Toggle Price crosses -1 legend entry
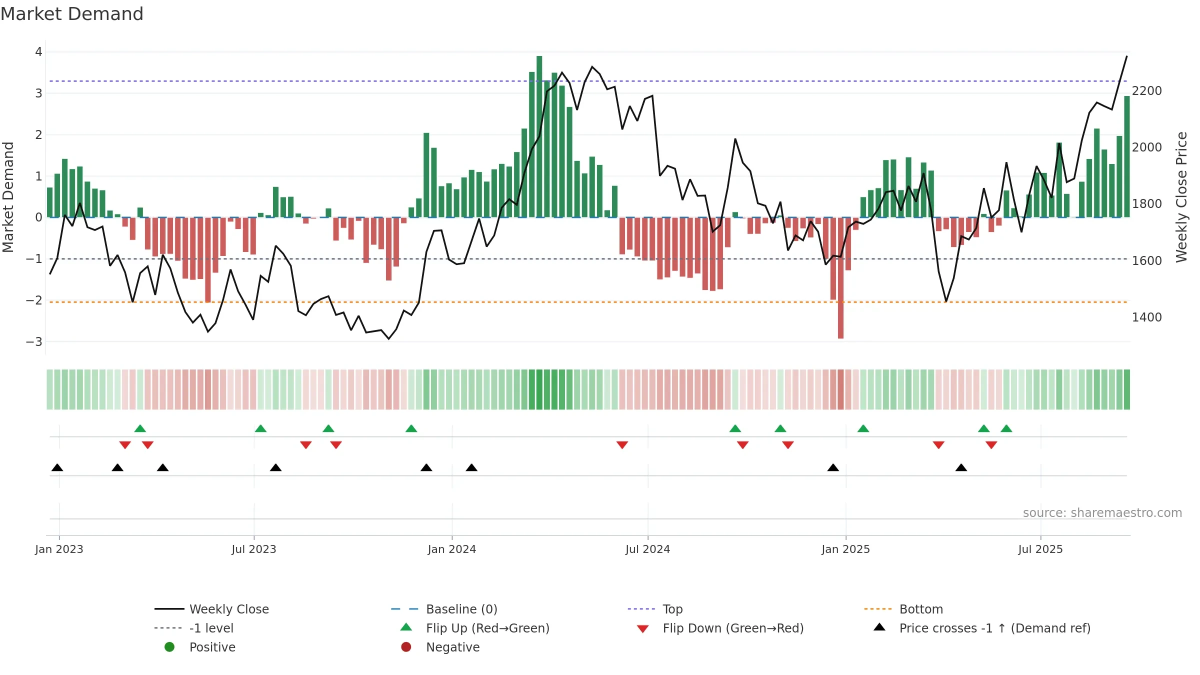The width and height of the screenshot is (1200, 675). 982,628
